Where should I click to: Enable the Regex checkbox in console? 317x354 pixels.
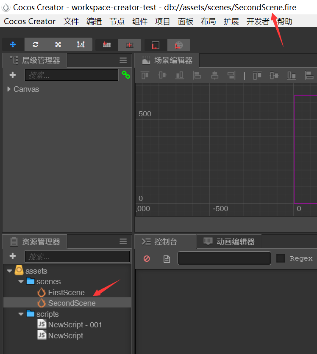click(281, 258)
